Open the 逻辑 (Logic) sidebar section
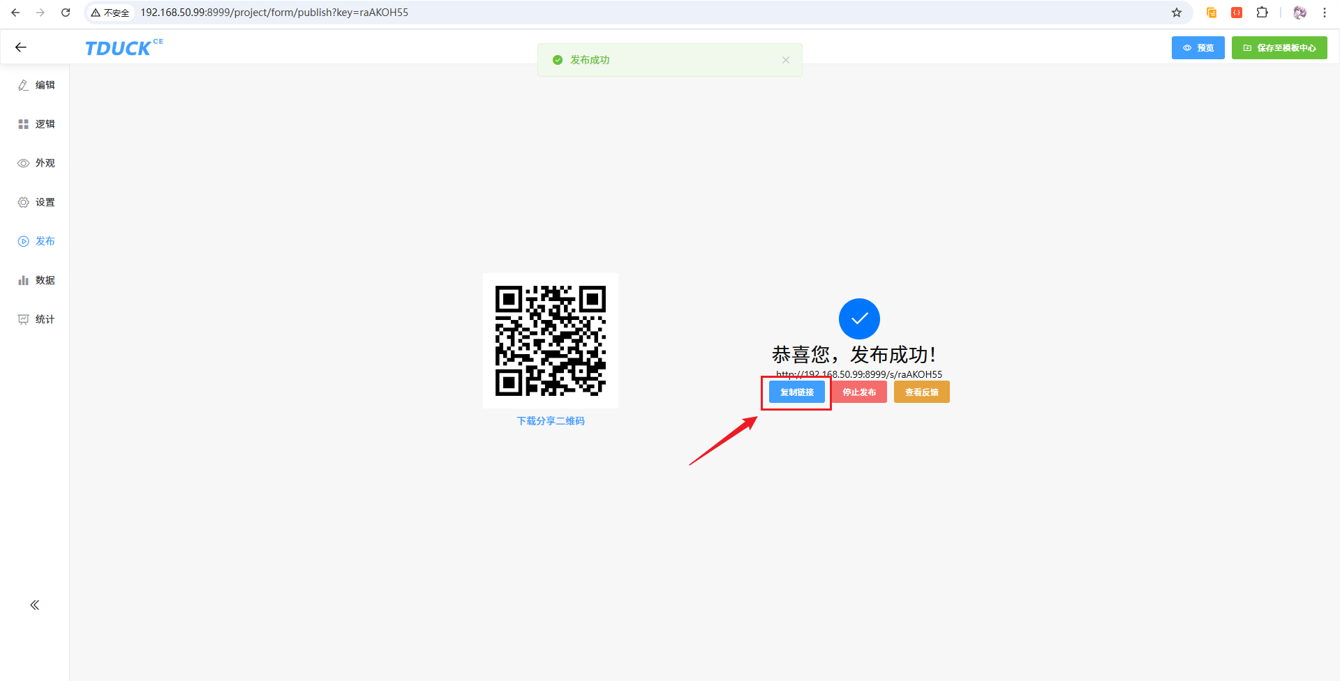 pyautogui.click(x=36, y=124)
